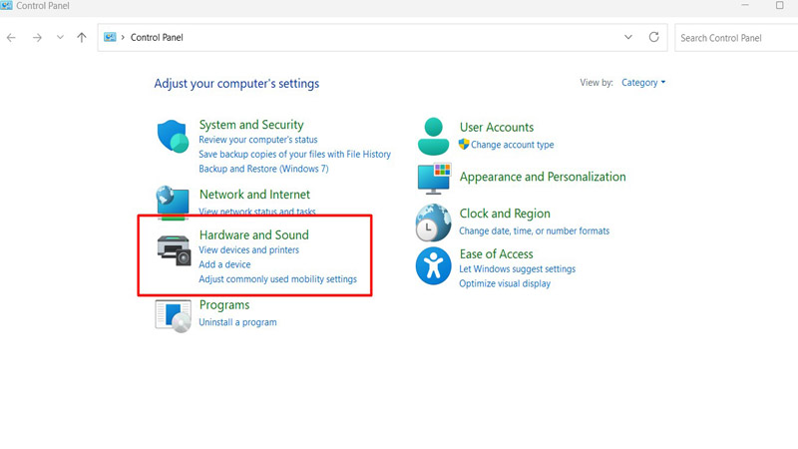This screenshot has width=798, height=449.
Task: Click the Hardware and Sound printer icon
Action: pos(174,249)
